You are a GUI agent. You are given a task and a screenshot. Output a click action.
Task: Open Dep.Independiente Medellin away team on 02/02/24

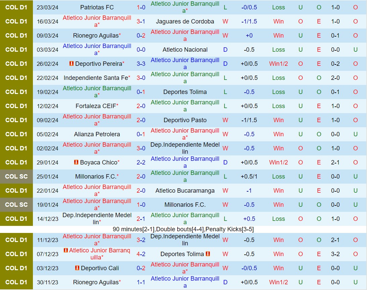pos(185,148)
